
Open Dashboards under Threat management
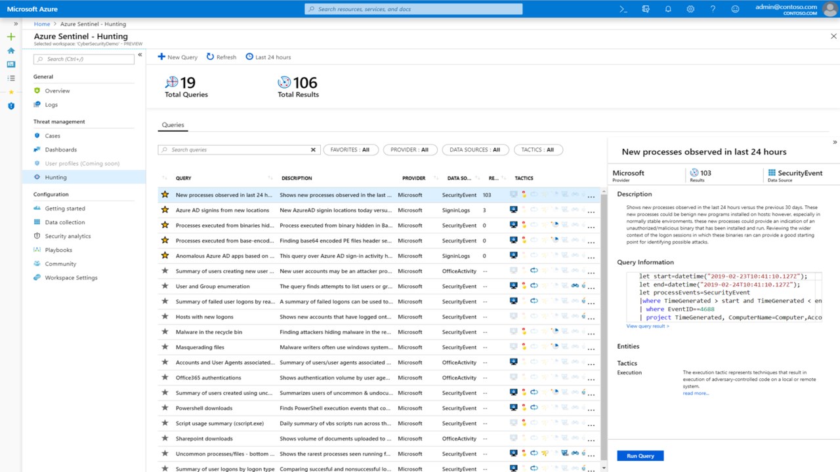click(x=60, y=149)
